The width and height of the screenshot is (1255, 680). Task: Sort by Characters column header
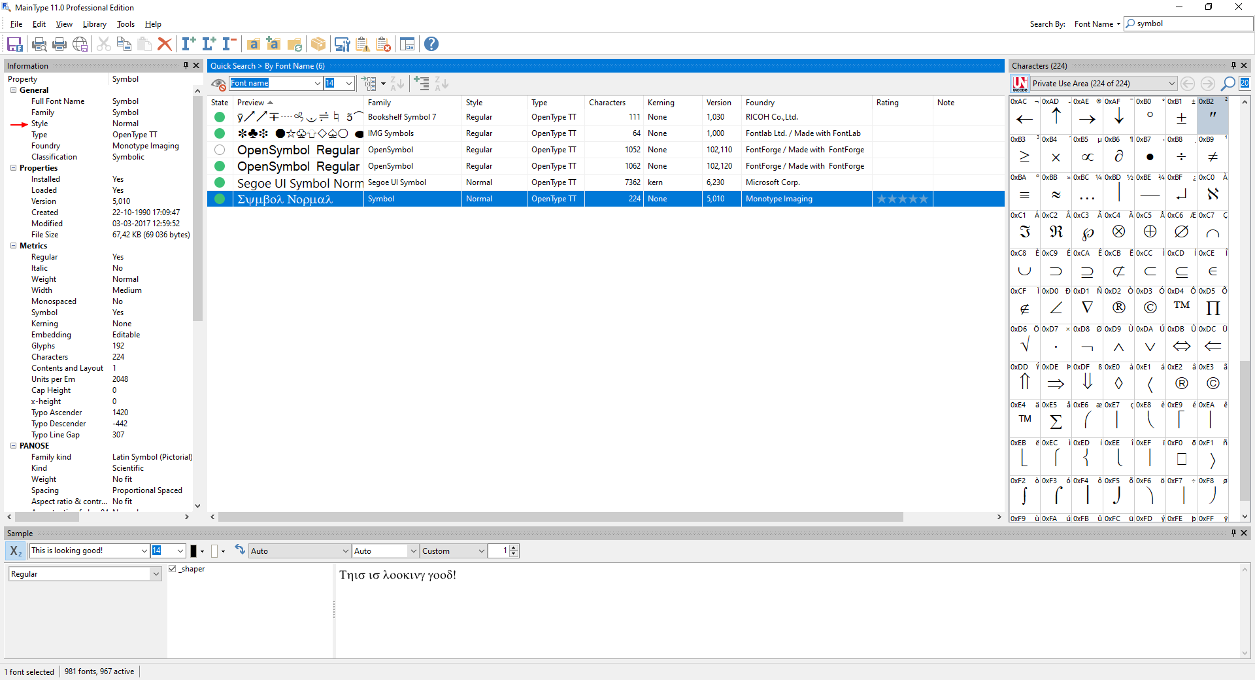point(614,103)
